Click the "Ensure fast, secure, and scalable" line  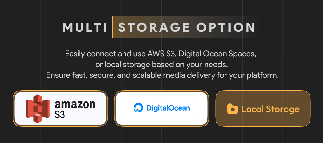tap(108, 76)
